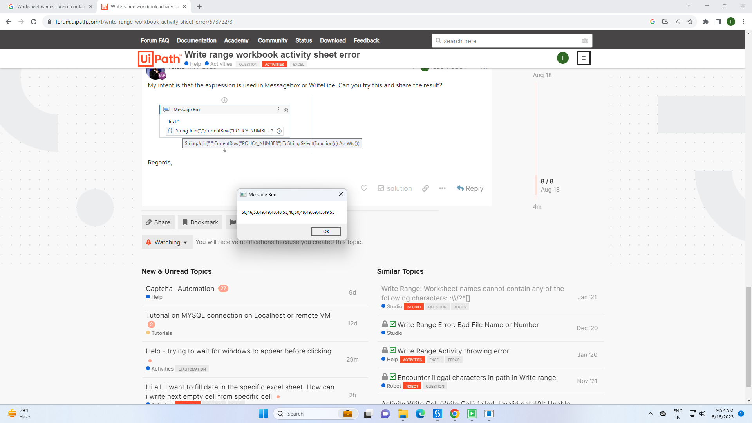Copy post link with chain icon

[425, 188]
